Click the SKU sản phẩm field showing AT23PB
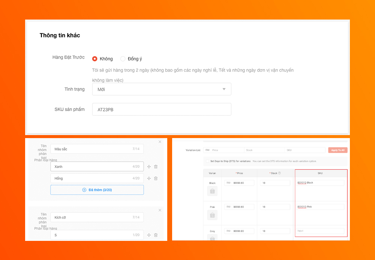The image size is (375, 260). click(x=162, y=109)
